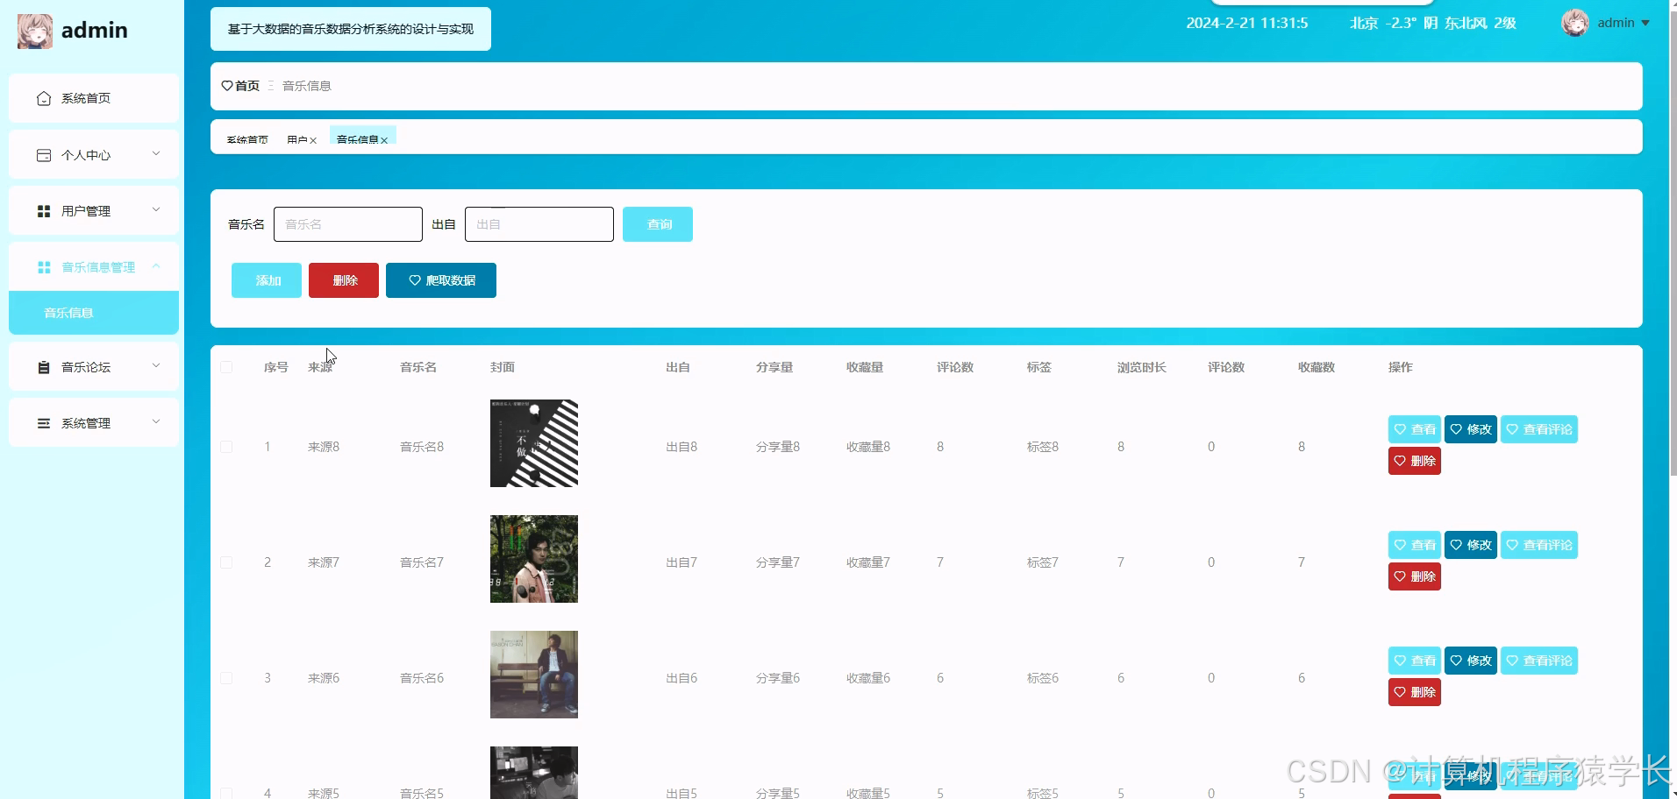
Task: Expand the 用户管理 menu chevron
Action: tap(156, 210)
